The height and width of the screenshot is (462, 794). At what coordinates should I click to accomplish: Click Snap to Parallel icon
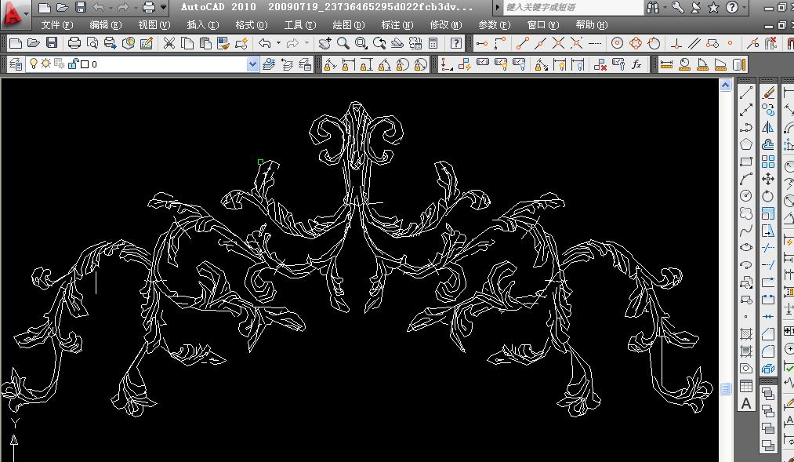point(694,43)
